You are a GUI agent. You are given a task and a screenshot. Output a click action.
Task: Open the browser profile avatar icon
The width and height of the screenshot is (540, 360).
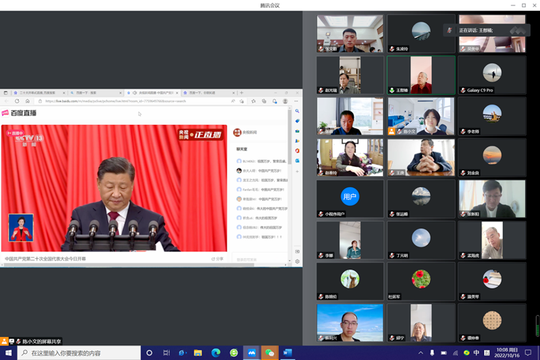coord(285,101)
